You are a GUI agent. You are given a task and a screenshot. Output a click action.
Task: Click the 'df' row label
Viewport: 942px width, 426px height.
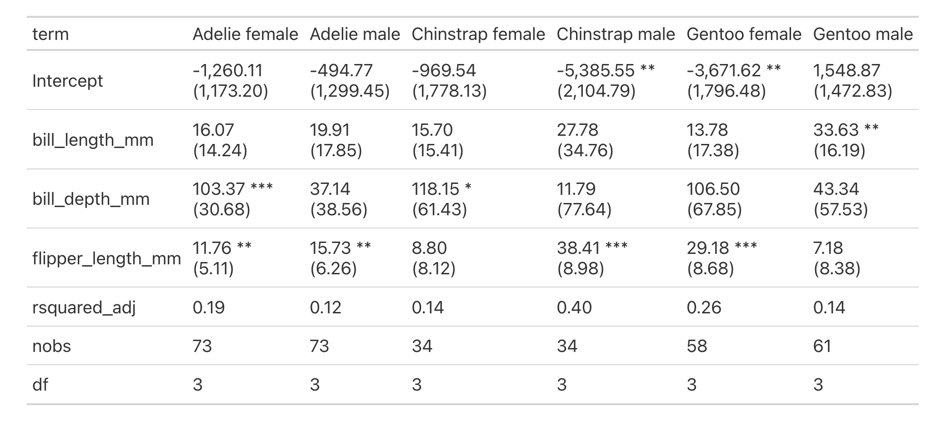click(40, 385)
